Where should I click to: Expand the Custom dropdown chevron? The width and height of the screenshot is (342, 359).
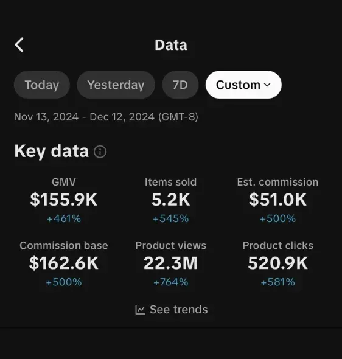click(267, 85)
